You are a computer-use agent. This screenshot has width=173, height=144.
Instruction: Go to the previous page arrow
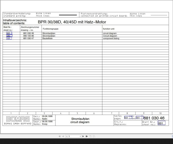pyautogui.click(x=63, y=136)
